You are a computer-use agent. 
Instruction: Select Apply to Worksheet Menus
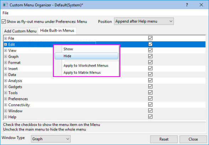(x=86, y=66)
